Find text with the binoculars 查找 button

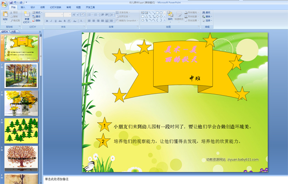[x=206, y=12]
